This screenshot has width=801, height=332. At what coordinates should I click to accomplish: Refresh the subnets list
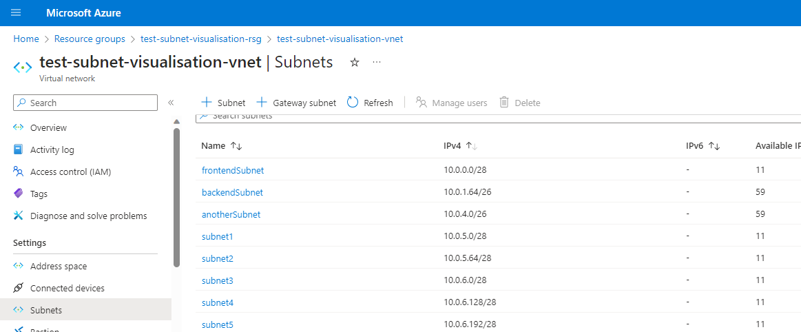(370, 103)
